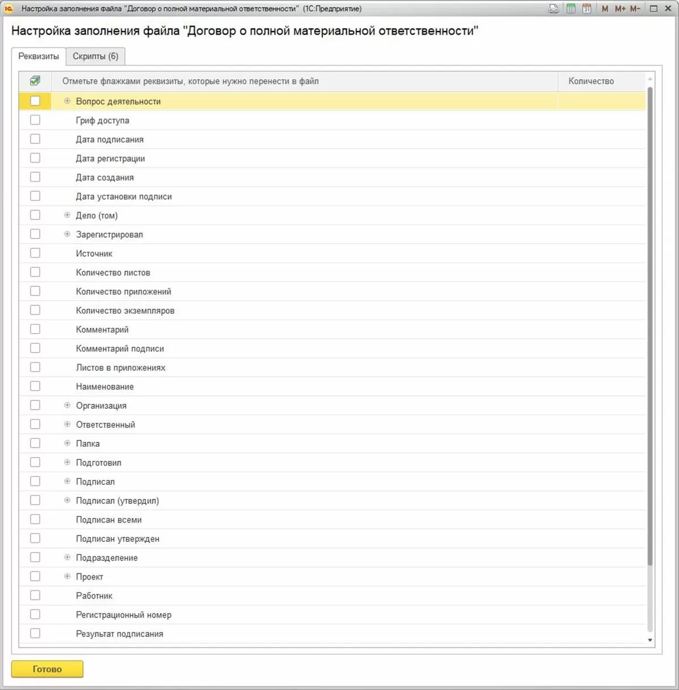Open the calculator icon in title bar
The width and height of the screenshot is (679, 690).
coord(571,8)
